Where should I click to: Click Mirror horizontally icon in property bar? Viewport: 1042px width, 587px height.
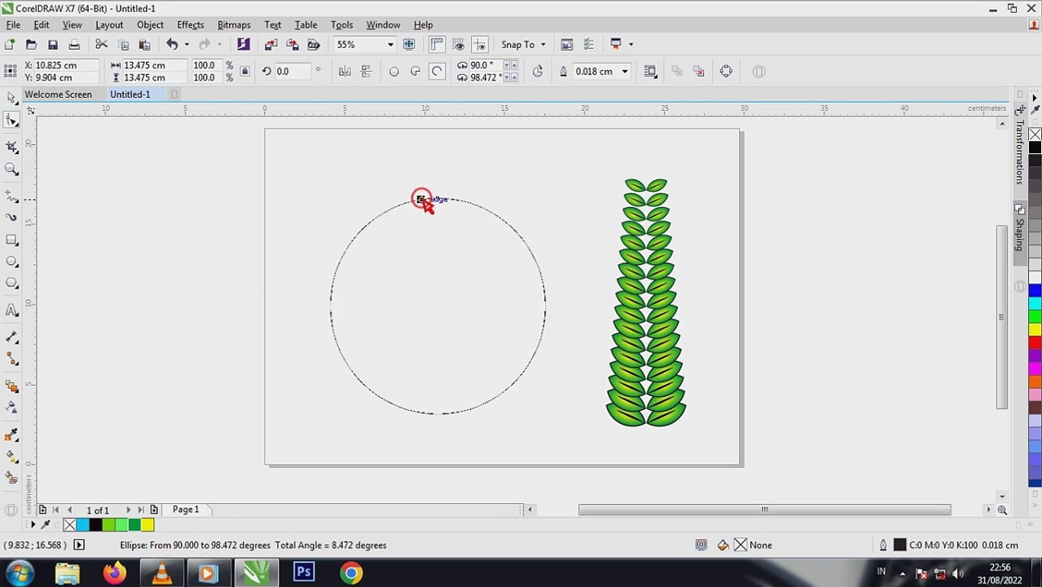(x=345, y=72)
